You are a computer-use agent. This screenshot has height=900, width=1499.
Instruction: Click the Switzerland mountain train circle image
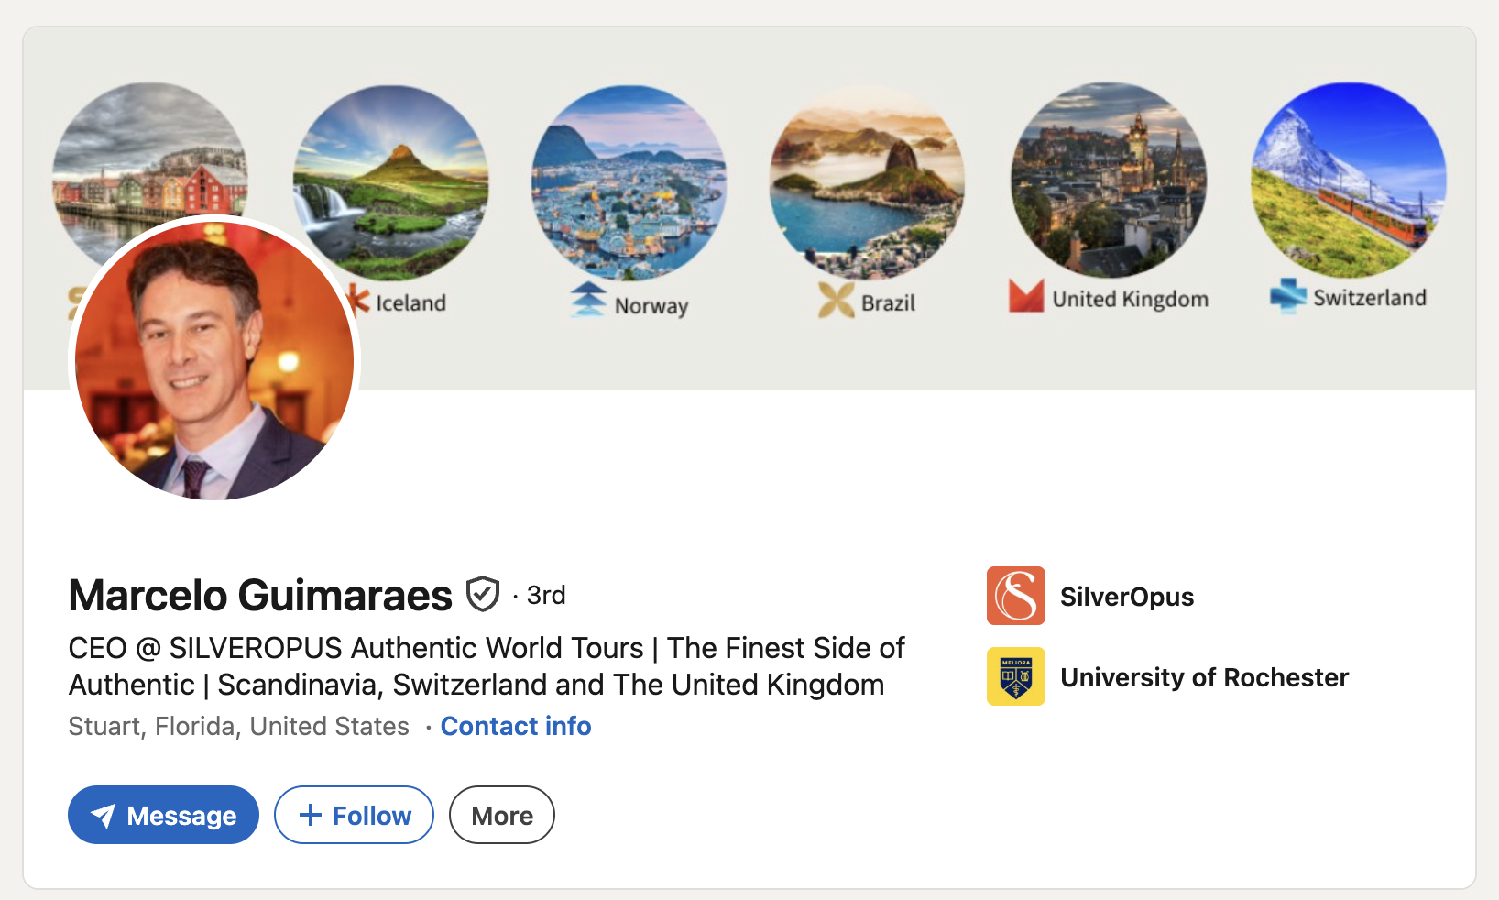1349,180
